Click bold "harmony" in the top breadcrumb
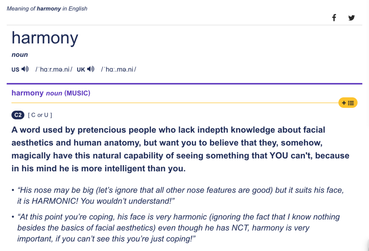The image size is (369, 251). (49, 8)
